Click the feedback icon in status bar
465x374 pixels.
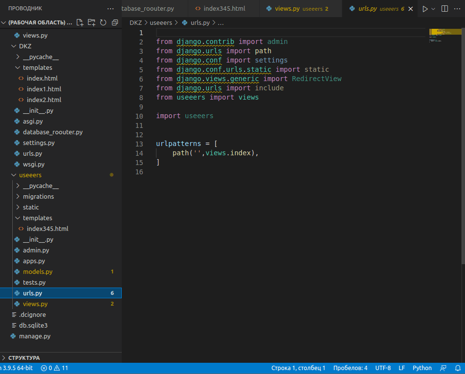click(443, 368)
